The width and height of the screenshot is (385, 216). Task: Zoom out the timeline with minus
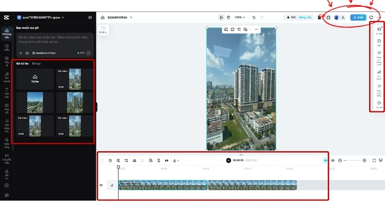click(340, 160)
